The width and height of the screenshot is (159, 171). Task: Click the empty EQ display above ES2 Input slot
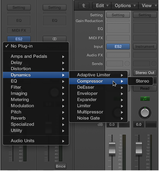118,28
